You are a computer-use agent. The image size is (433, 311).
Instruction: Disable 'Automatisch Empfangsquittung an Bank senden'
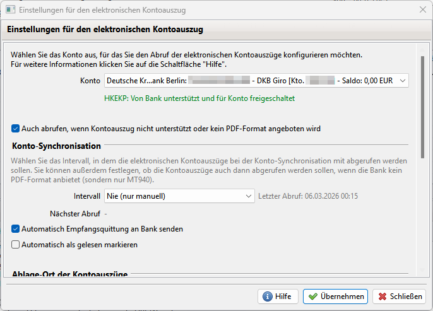click(x=16, y=229)
